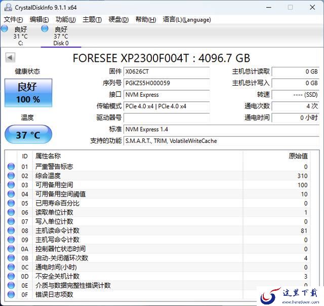
Task: Click status orb for attribute 0E 介质与数据完整性错误计数
Action: (x=11, y=285)
